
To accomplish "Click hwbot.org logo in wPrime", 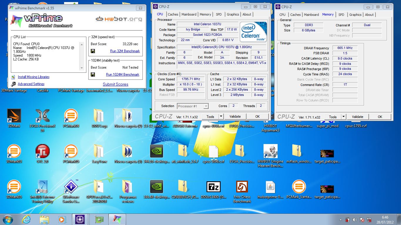I will pos(119,19).
